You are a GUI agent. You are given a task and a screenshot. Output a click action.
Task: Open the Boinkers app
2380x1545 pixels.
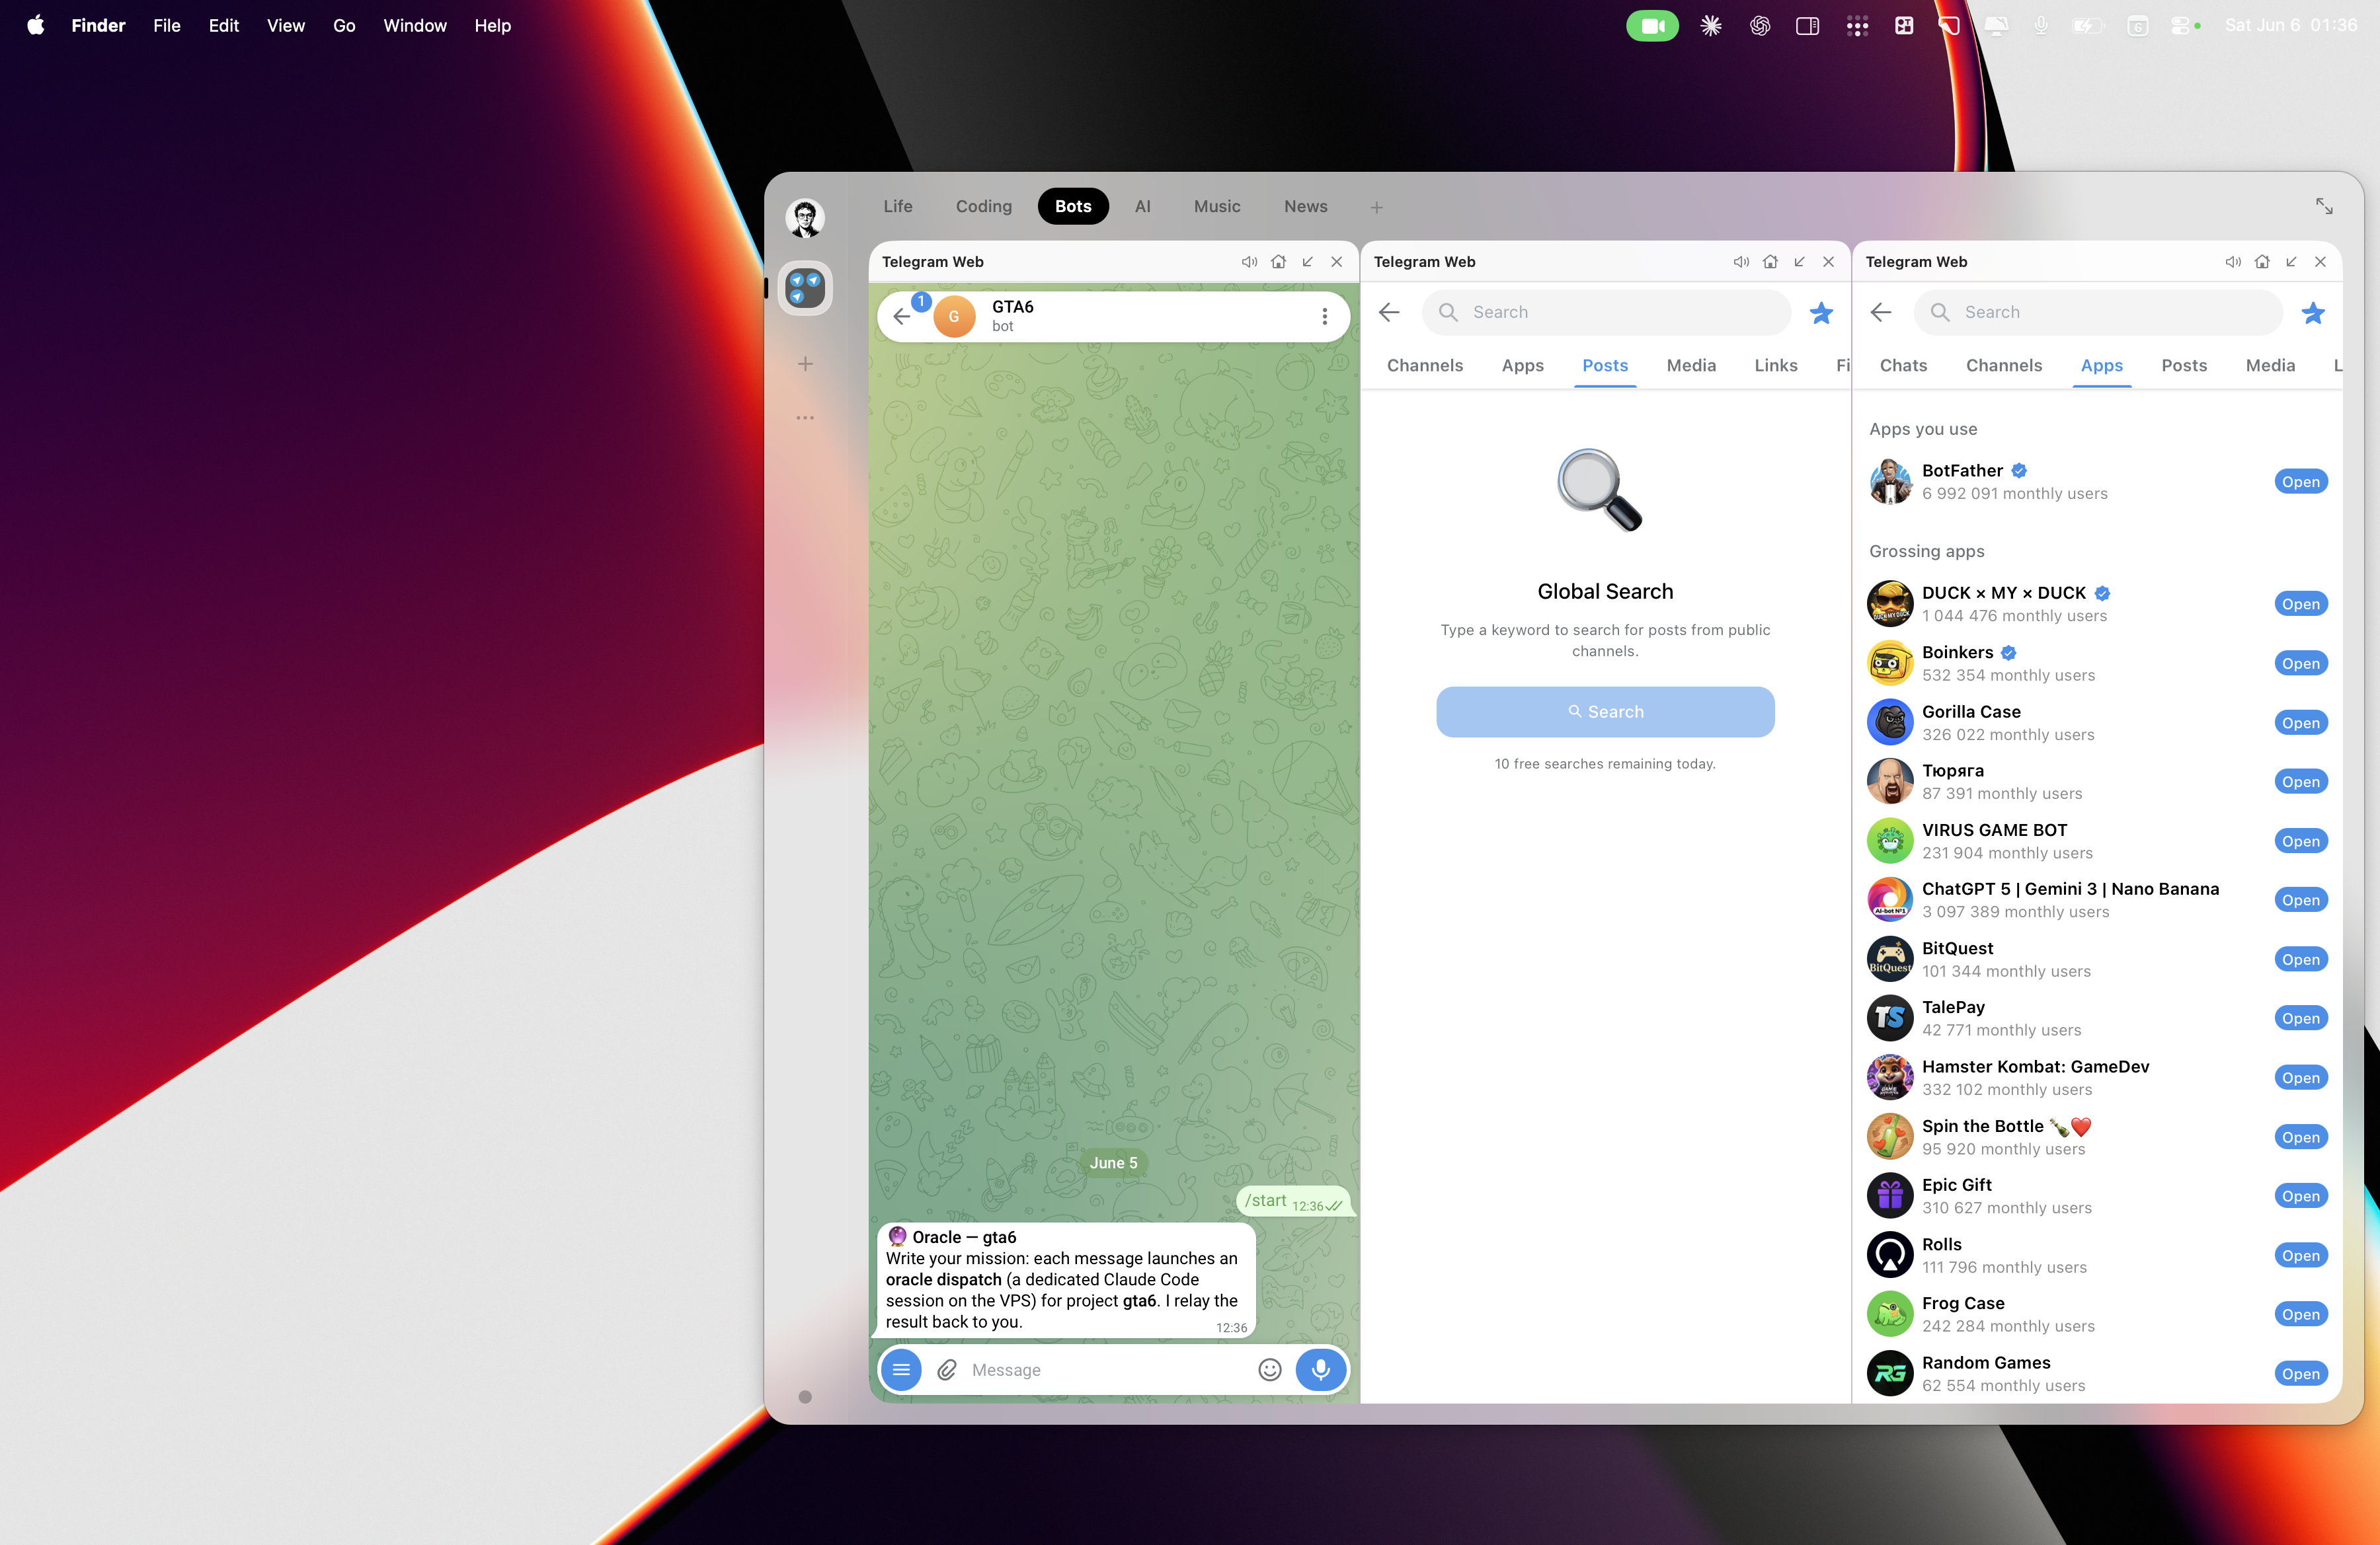point(2300,663)
